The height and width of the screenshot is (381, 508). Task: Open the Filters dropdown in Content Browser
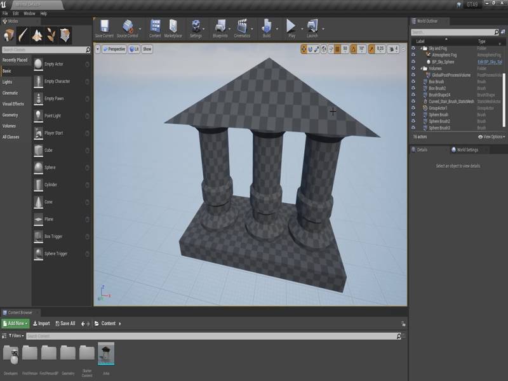[15, 335]
